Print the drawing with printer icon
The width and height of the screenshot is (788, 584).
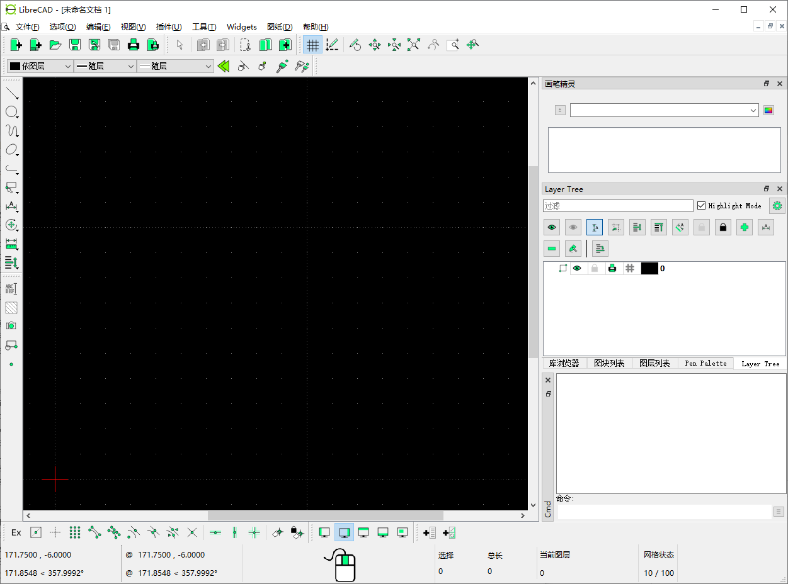click(134, 45)
